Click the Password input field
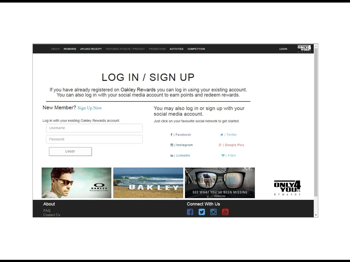This screenshot has height=262, width=350. click(94, 139)
